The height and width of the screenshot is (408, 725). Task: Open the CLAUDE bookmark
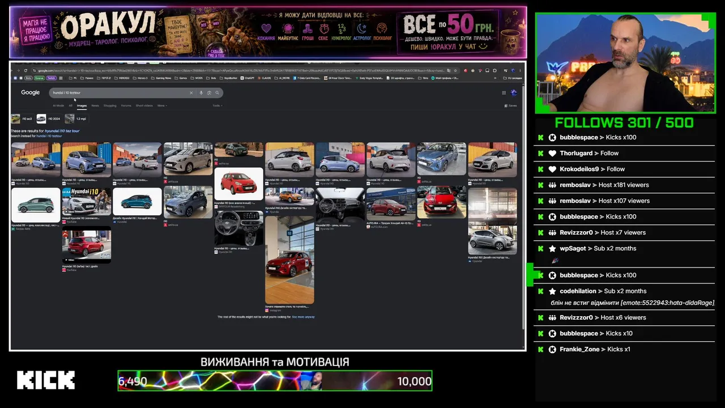click(263, 78)
